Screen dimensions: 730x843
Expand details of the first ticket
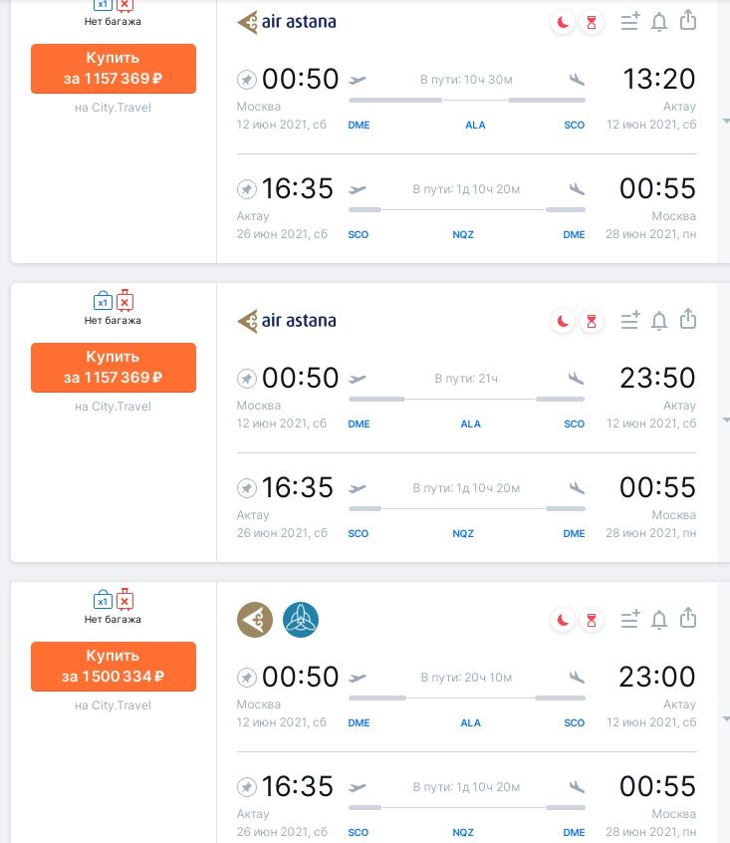click(x=726, y=122)
